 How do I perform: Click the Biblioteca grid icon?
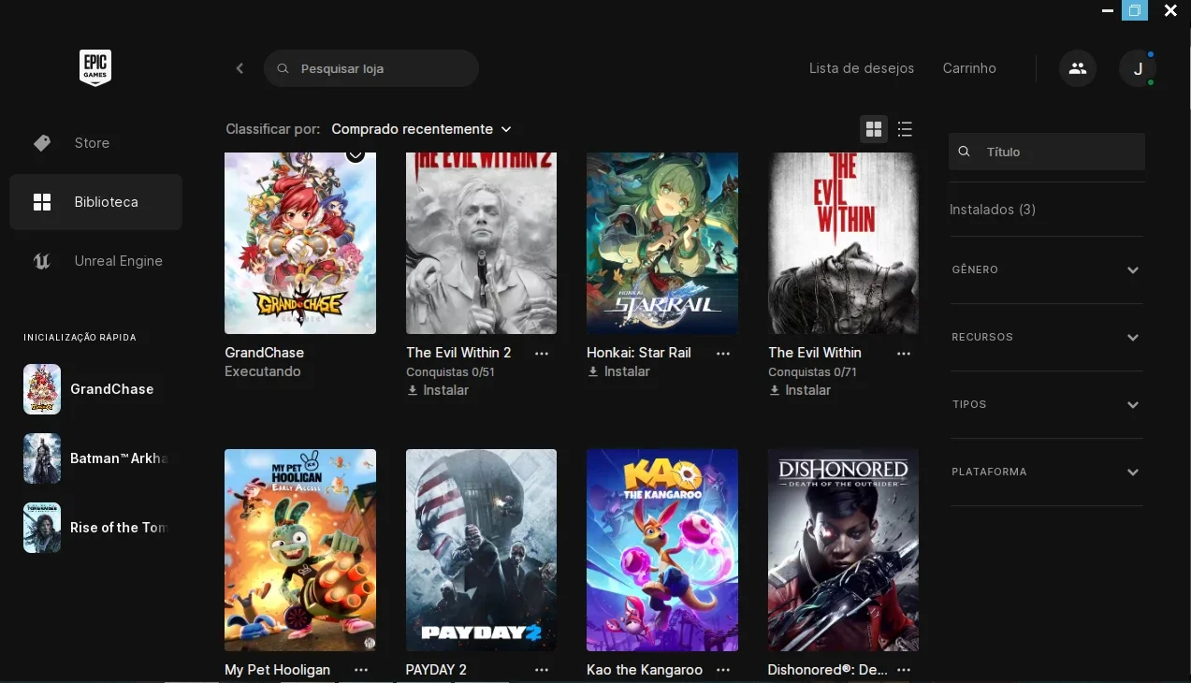click(x=42, y=202)
